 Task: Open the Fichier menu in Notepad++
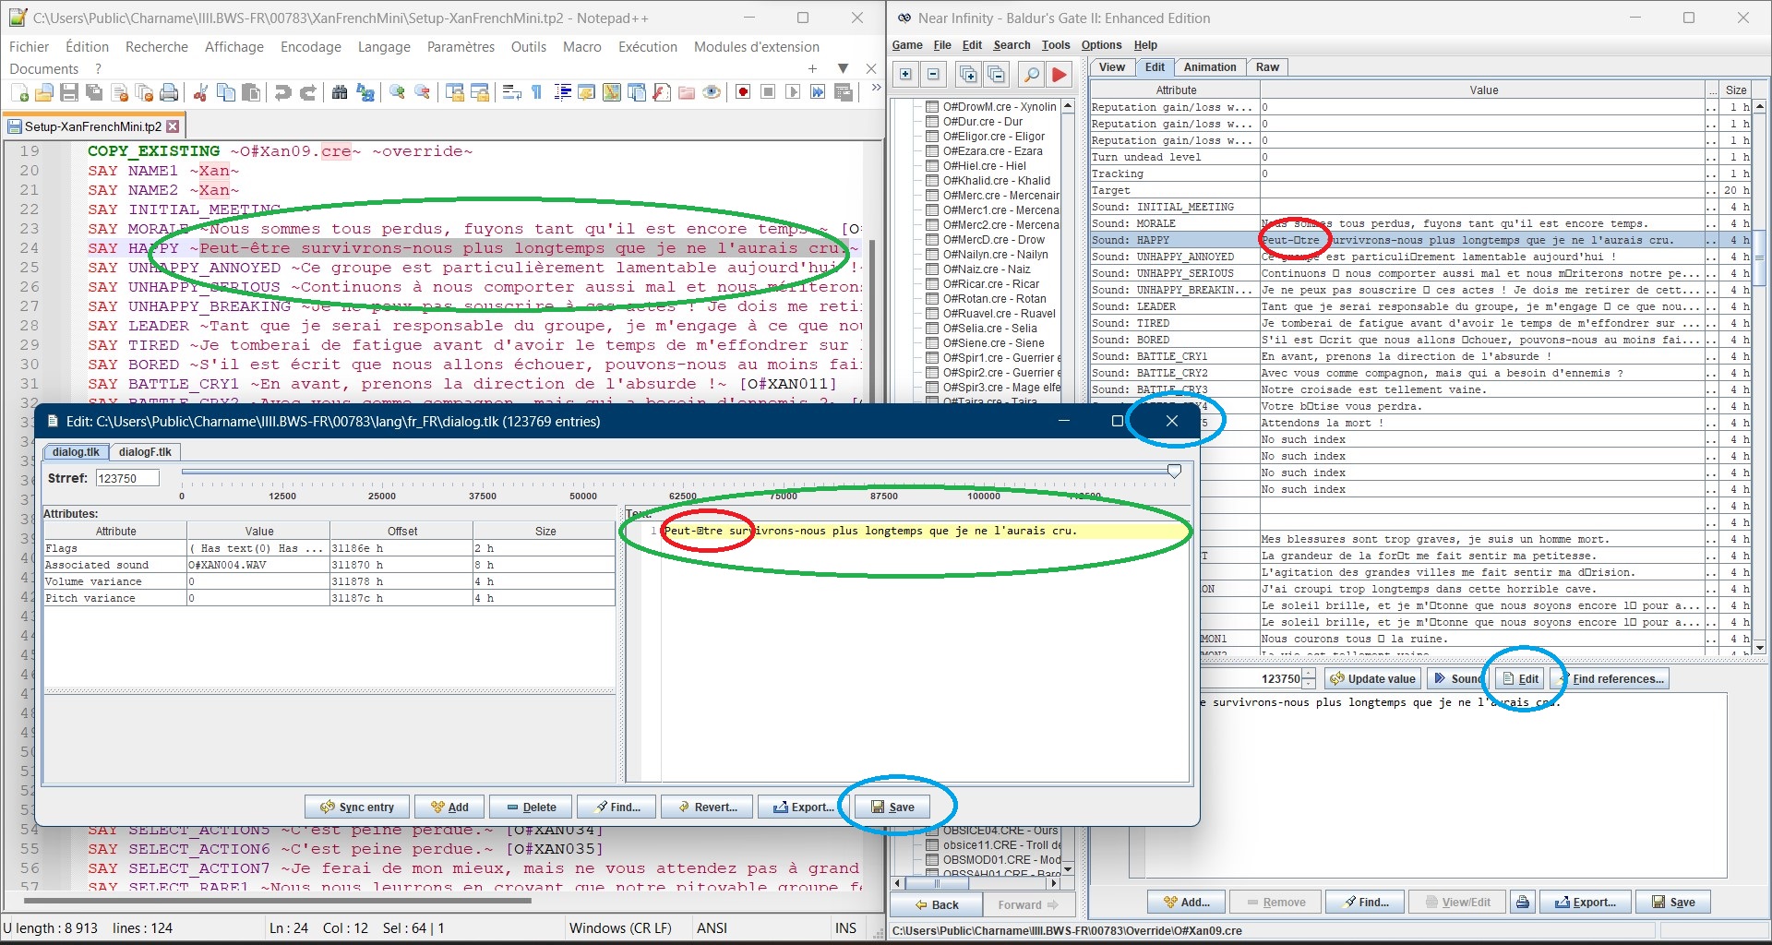click(29, 46)
